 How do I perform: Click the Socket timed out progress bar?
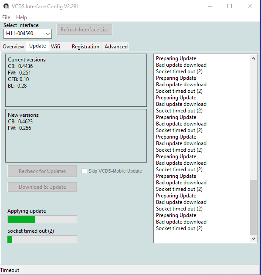click(x=42, y=239)
